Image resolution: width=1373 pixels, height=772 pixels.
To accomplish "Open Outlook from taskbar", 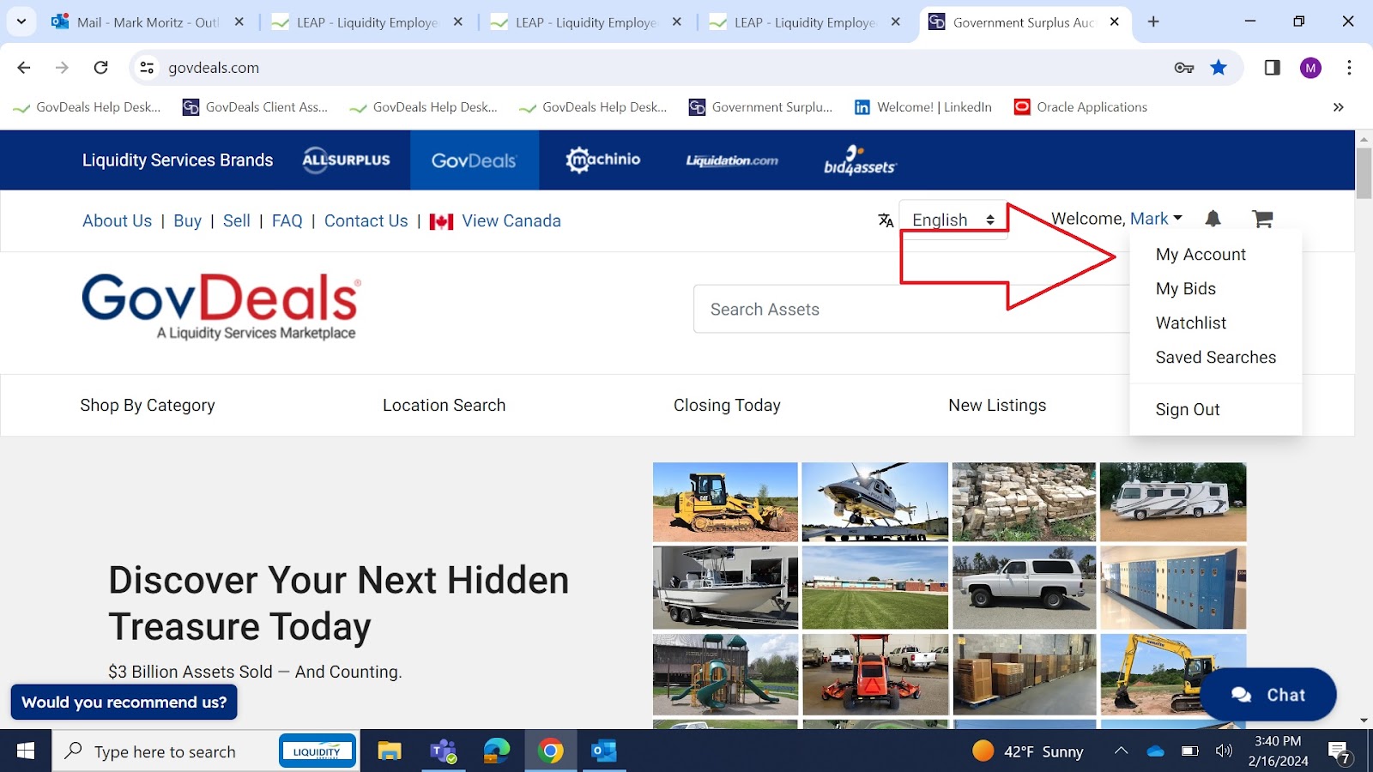I will coord(604,751).
